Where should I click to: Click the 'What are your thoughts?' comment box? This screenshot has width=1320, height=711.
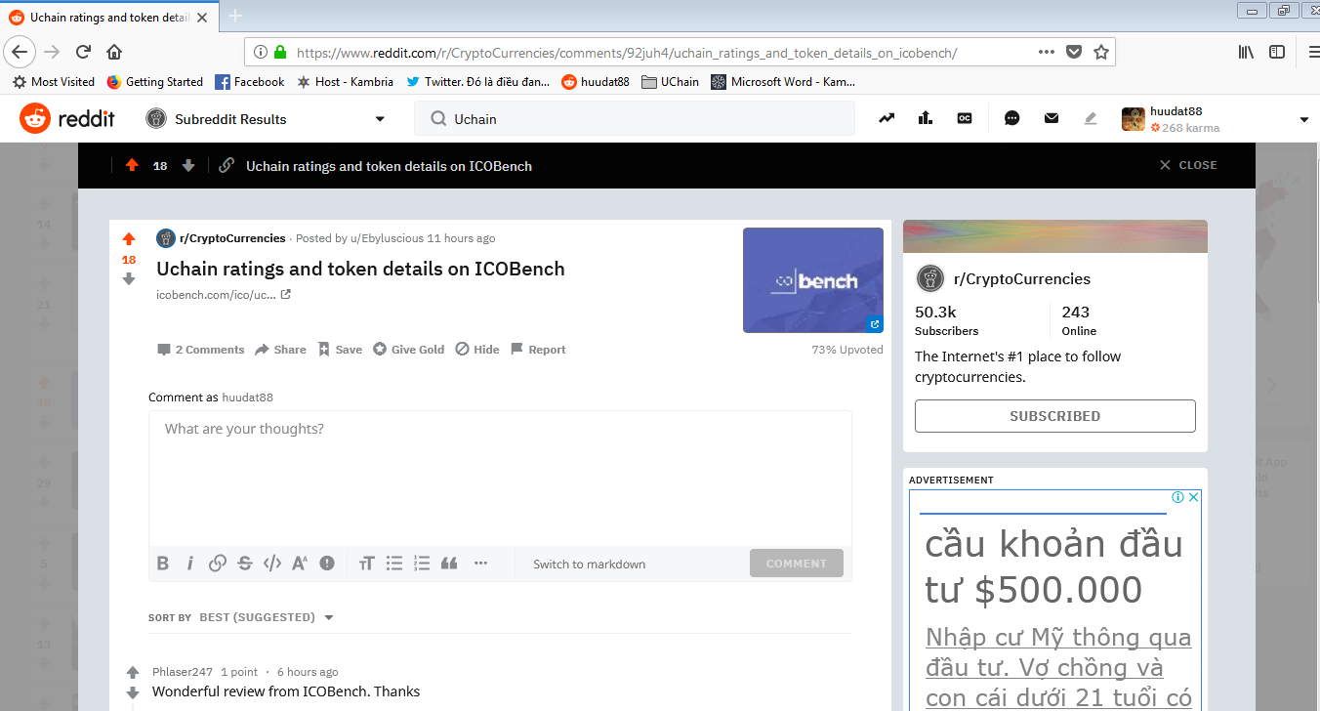[500, 479]
